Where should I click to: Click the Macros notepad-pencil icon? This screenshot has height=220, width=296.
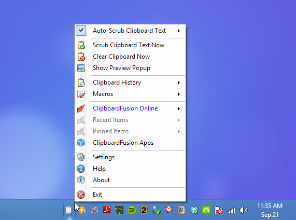81,94
